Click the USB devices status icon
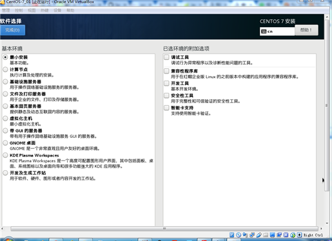 coord(259,235)
